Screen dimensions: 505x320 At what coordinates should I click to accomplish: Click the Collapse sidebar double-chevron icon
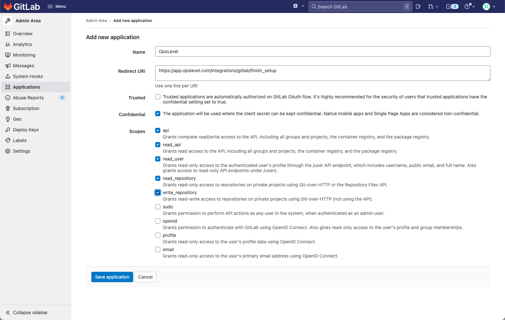pyautogui.click(x=8, y=313)
